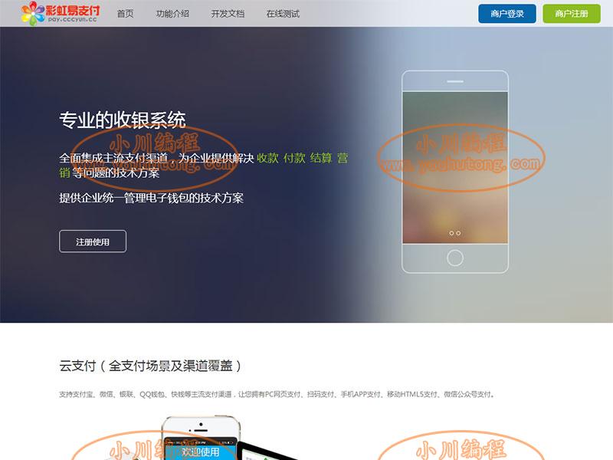Click the 彩虹易支付 rainbow flower logo
Viewport: 613px width, 460px height.
[61, 13]
